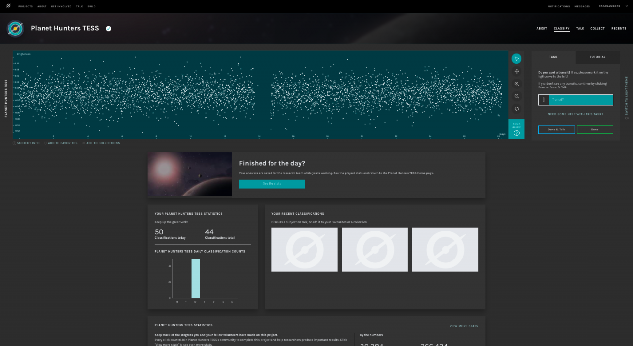633x346 pixels.
Task: Open Notifications
Action: tap(559, 6)
